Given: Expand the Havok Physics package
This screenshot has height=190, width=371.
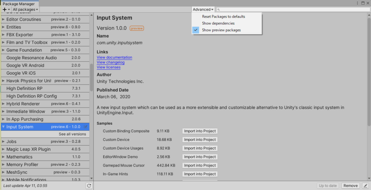Looking at the screenshot, I should (3, 81).
